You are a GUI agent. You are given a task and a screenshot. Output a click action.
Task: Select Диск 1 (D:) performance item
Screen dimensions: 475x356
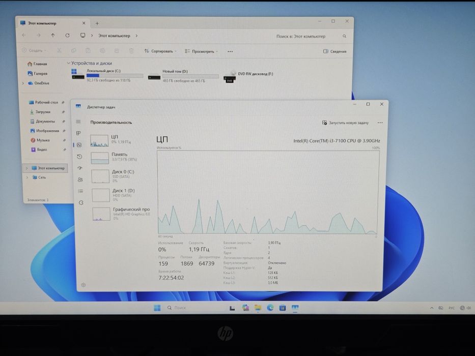click(x=122, y=195)
